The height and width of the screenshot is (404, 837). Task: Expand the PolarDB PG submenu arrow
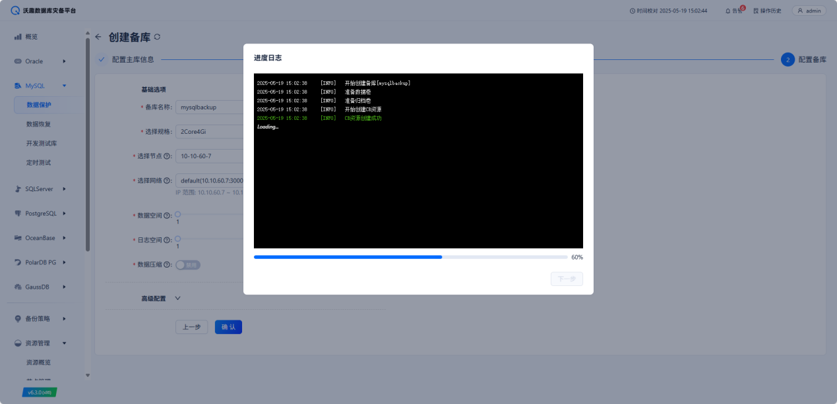tap(64, 262)
